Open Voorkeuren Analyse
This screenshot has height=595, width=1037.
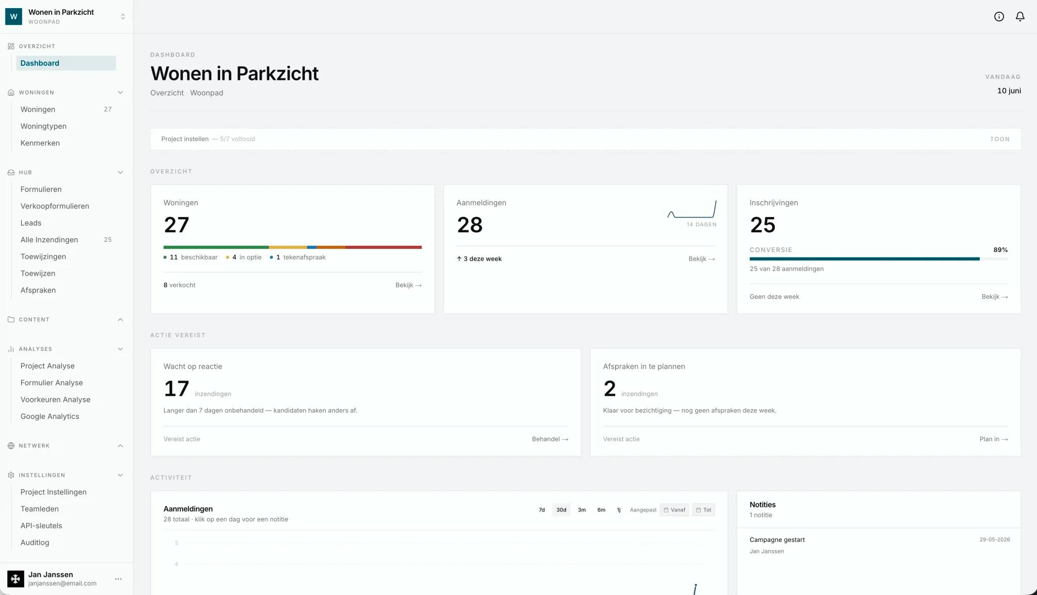(66, 400)
